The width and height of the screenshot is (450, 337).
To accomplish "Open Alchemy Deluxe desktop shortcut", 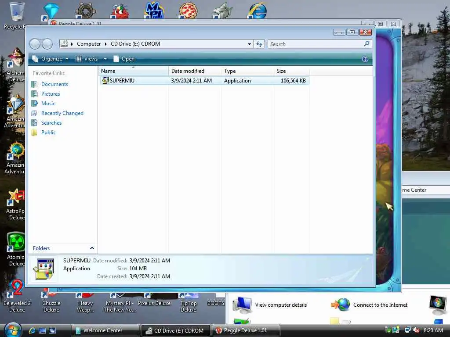I will coord(16,65).
